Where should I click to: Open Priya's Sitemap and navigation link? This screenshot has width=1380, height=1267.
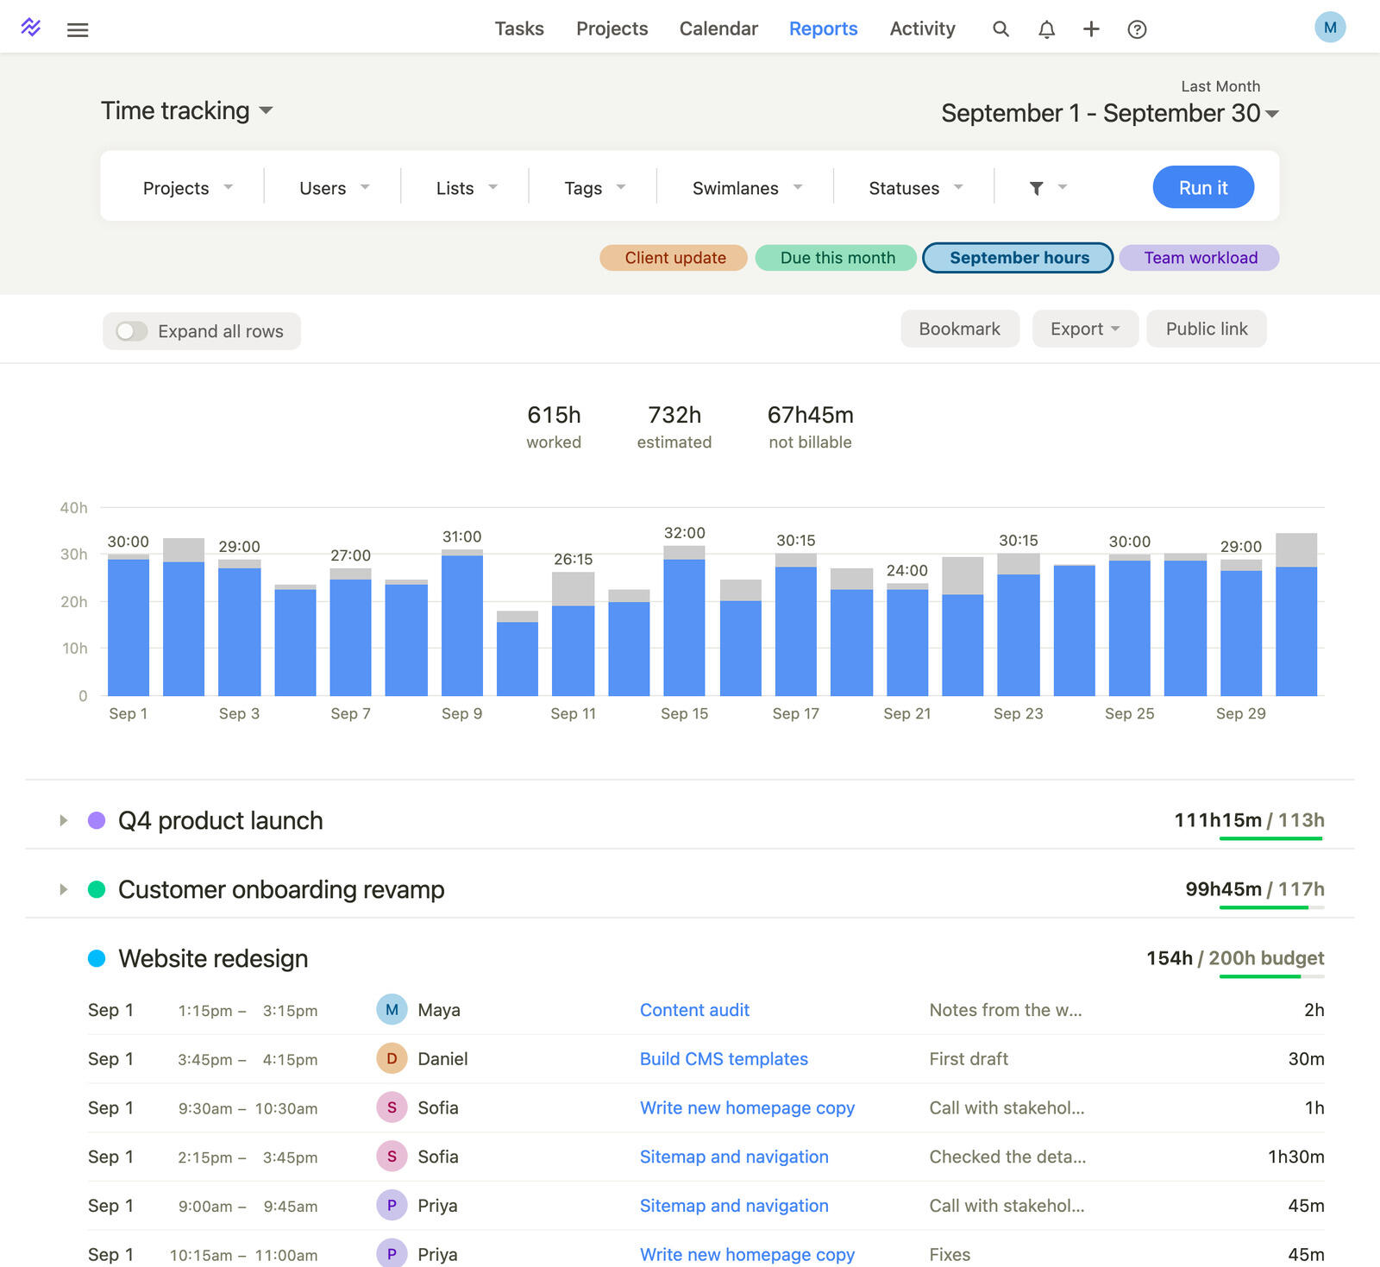(x=734, y=1206)
